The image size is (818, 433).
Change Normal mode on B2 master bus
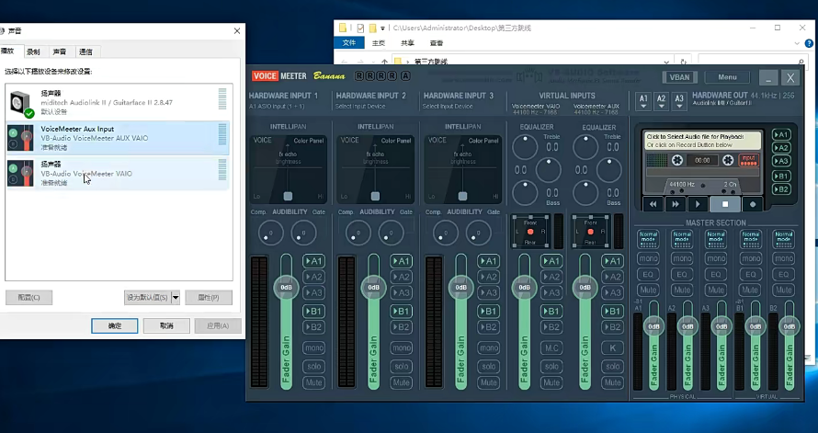[x=784, y=239]
